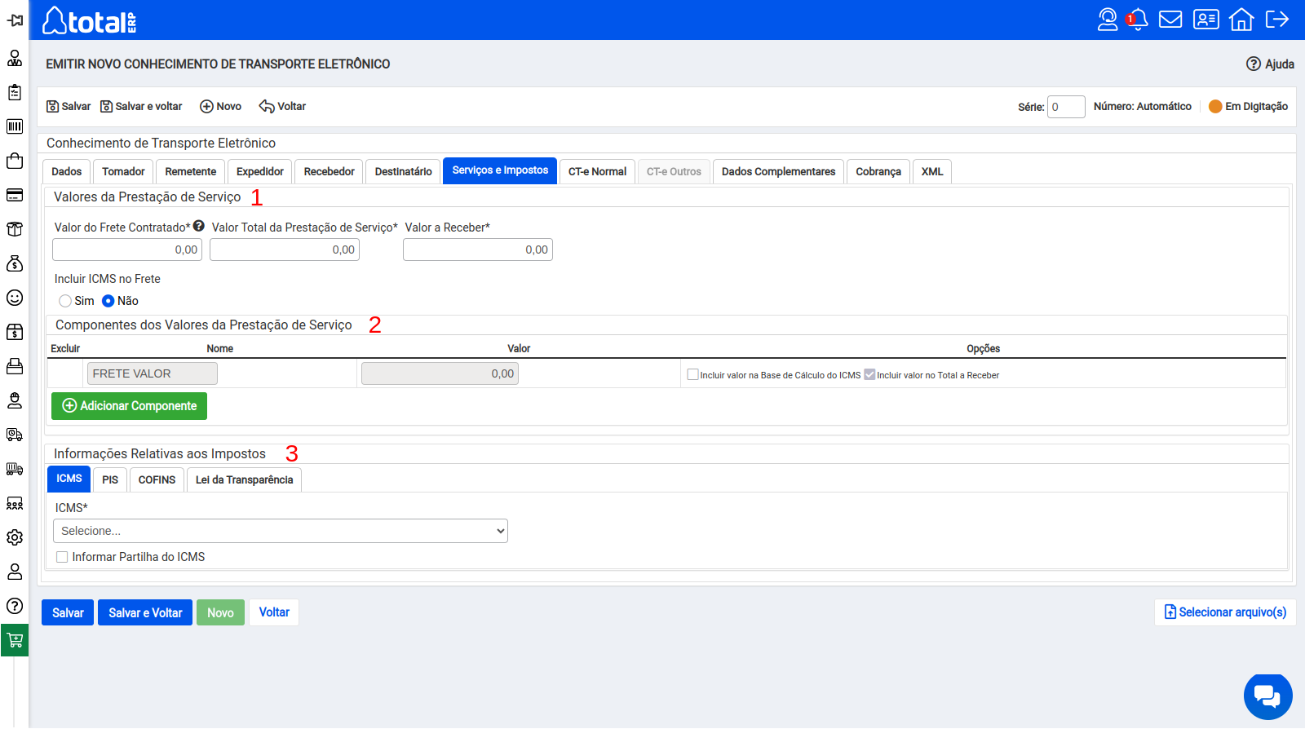Open the dollar box sidebar icon

click(x=15, y=332)
